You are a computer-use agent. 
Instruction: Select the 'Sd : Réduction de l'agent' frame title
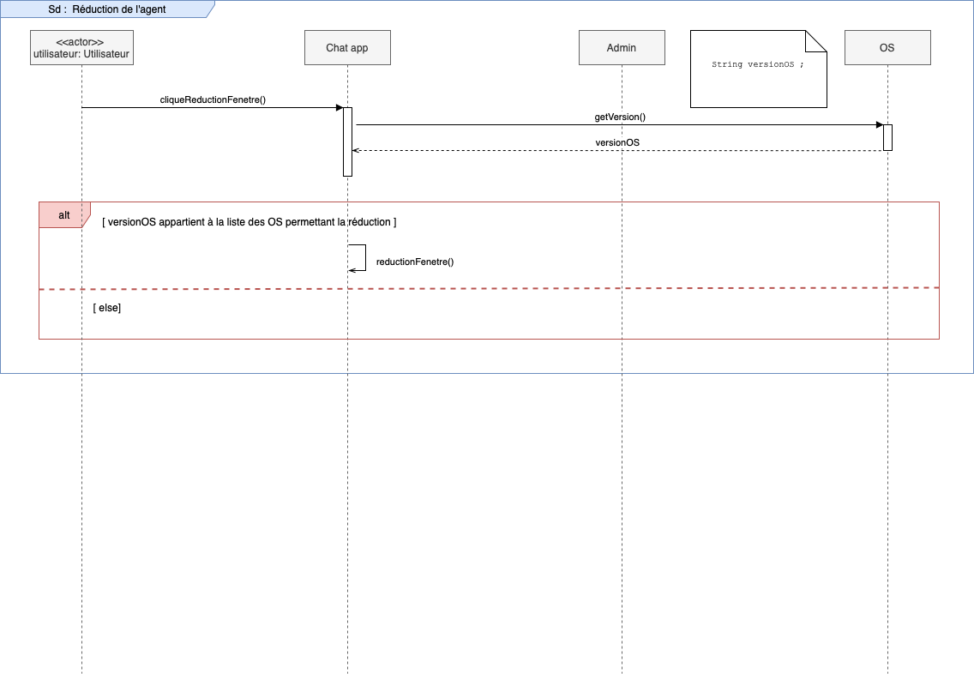point(107,9)
